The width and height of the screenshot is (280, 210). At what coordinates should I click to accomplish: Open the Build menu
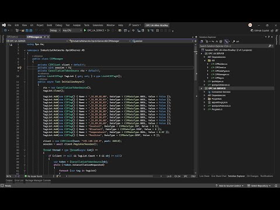tap(50, 25)
